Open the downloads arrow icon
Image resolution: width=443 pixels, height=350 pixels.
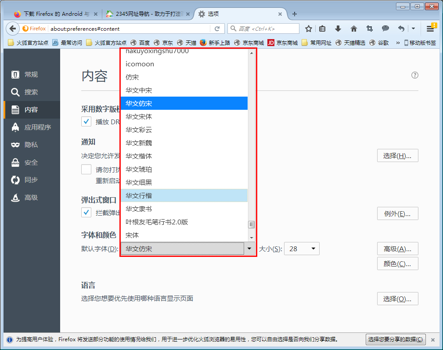(338, 28)
